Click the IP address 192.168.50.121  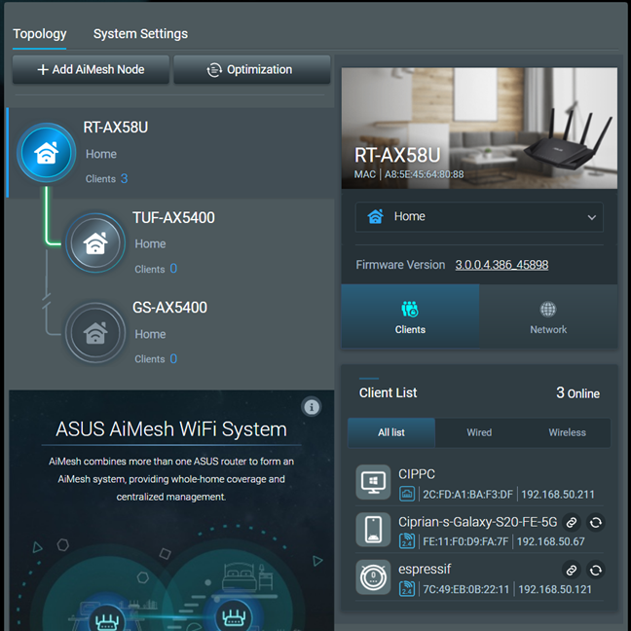(x=555, y=589)
